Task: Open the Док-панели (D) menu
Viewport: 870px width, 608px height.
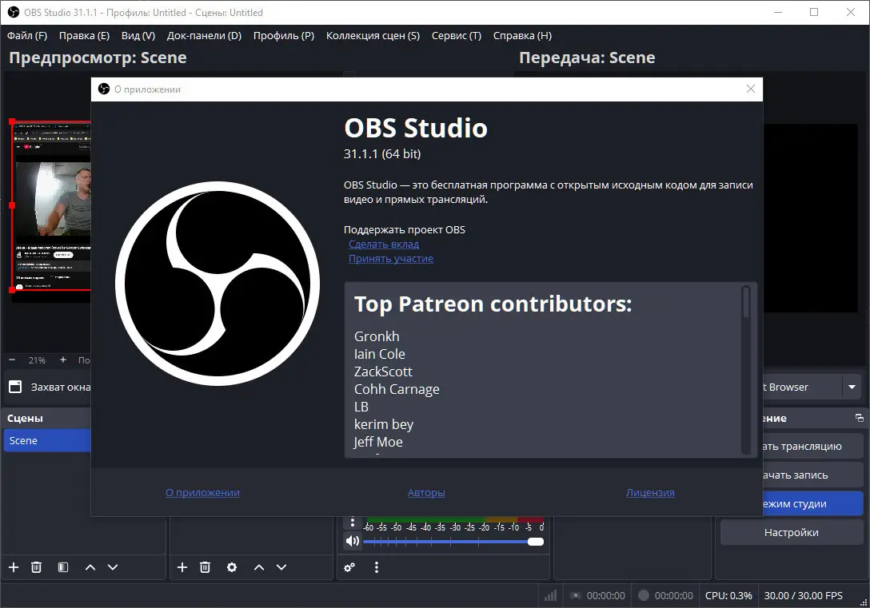Action: point(204,35)
